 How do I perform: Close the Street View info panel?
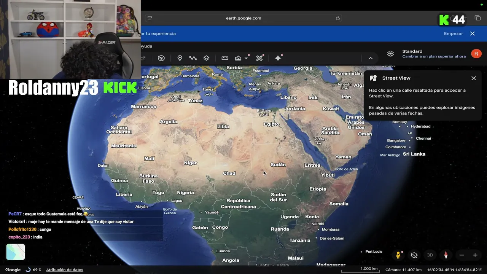point(474,78)
